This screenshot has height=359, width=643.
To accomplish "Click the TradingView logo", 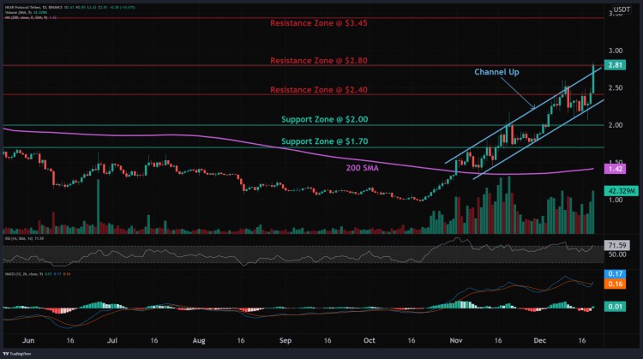I will pyautogui.click(x=17, y=354).
